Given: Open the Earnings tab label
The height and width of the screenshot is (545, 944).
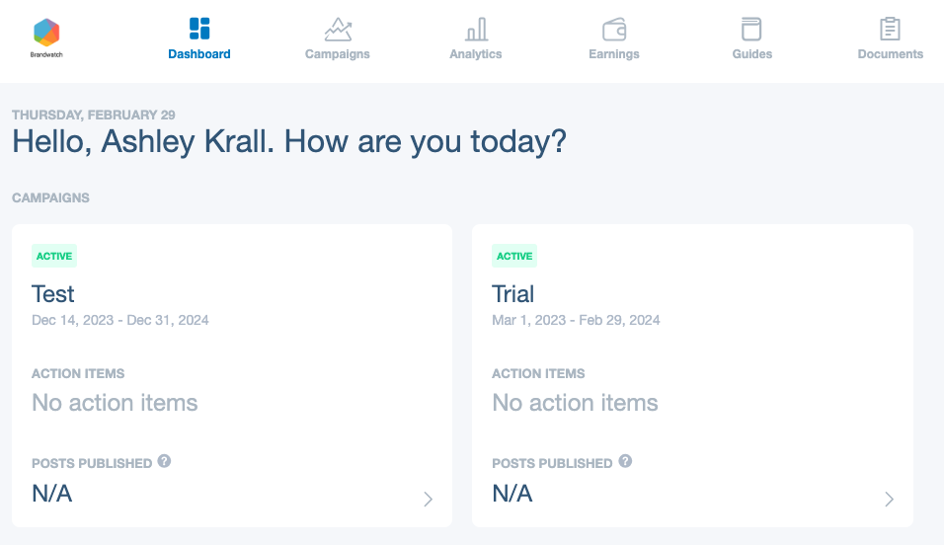Looking at the screenshot, I should click(614, 54).
